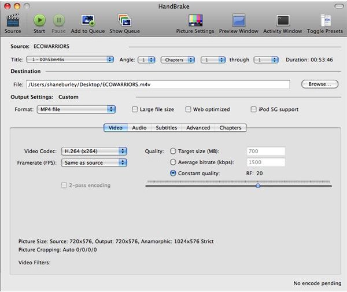Click the yellow minimize window button
Image resolution: width=347 pixels, height=292 pixels.
tap(17, 6)
